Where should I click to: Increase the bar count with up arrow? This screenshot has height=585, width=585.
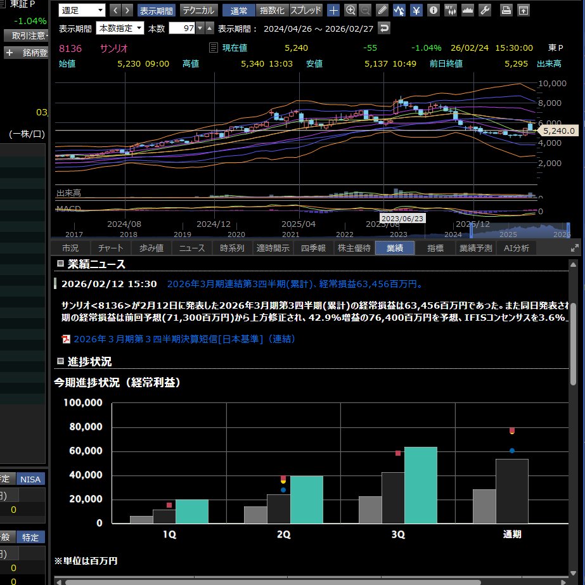point(210,29)
